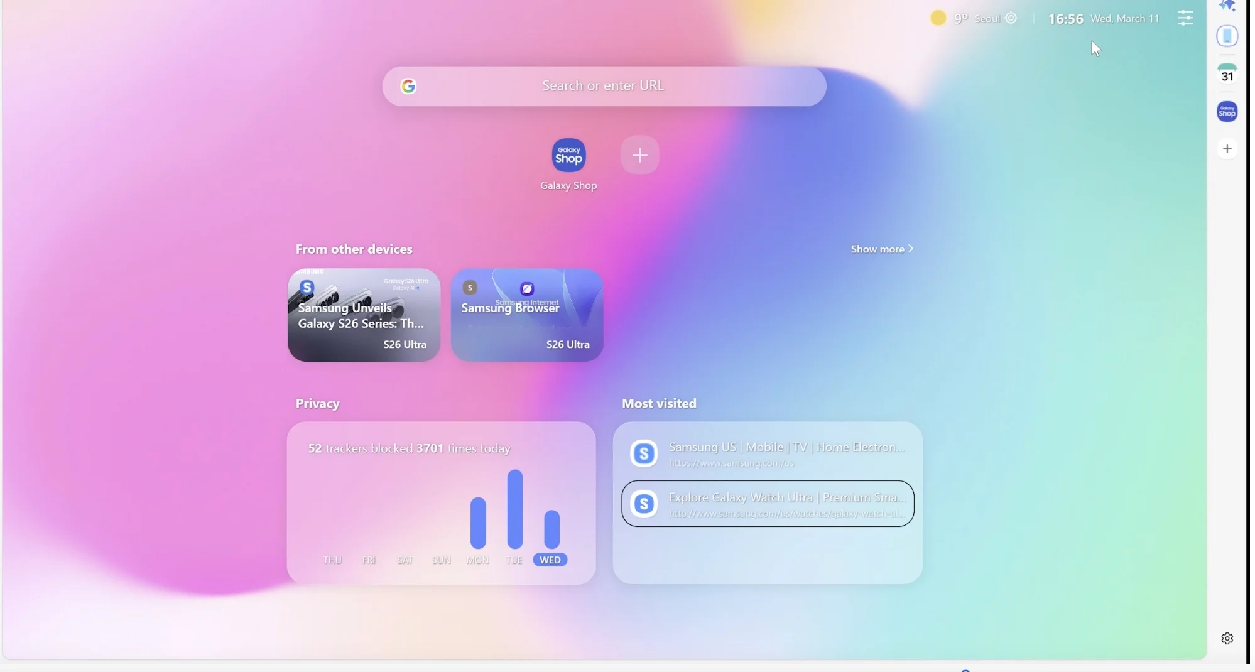Screen dimensions: 1255x672
Task: Open the calendar 31 sidebar icon
Action: coord(1227,74)
